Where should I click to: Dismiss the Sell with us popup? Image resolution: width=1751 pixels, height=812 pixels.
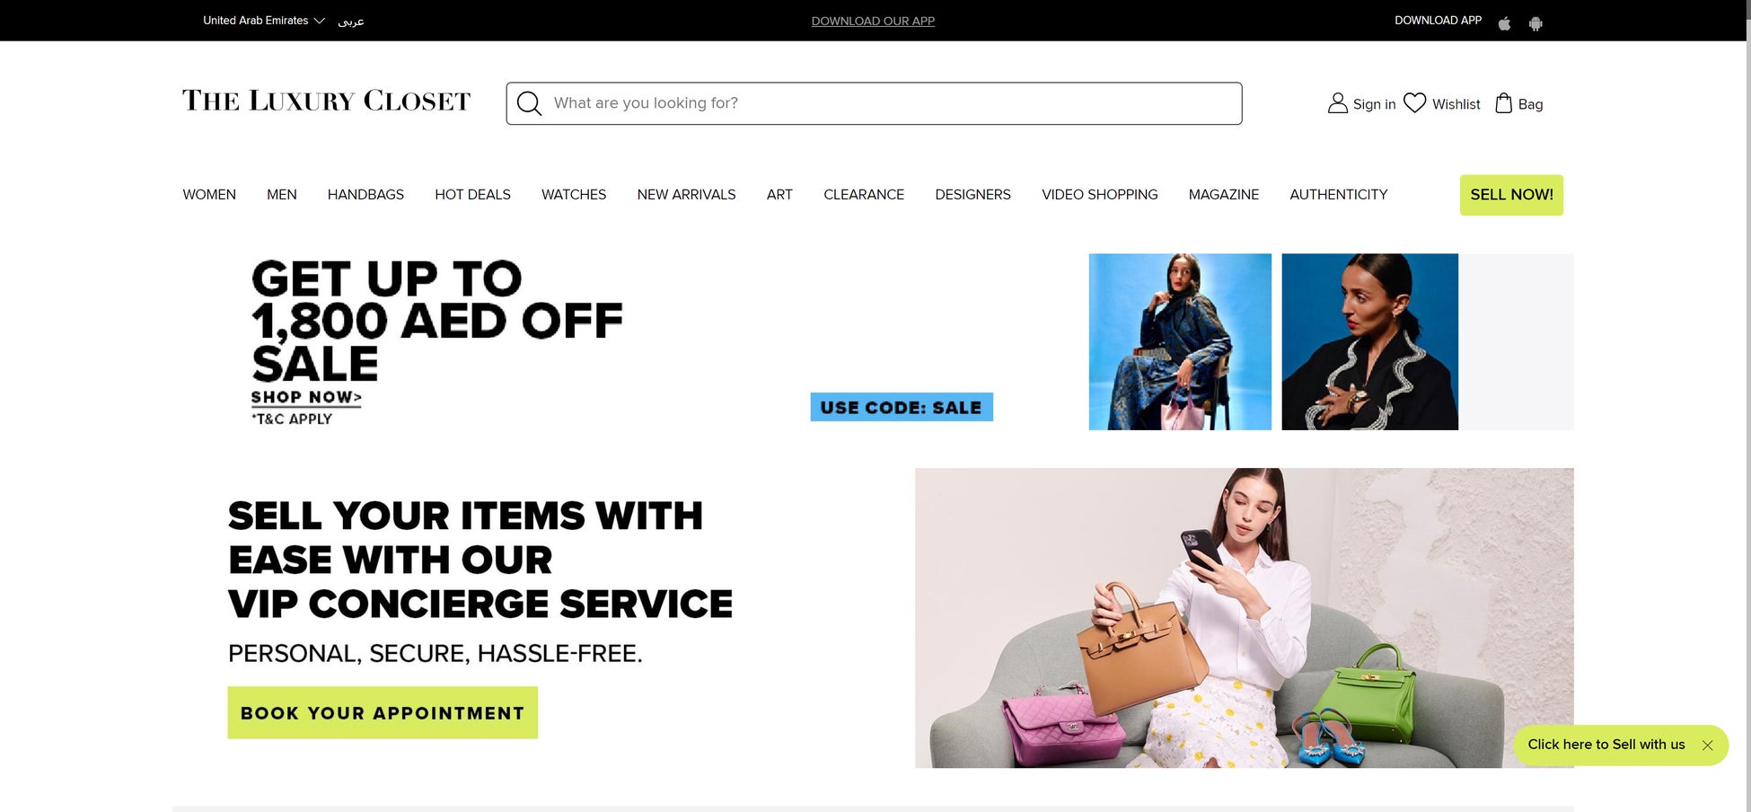point(1707,745)
